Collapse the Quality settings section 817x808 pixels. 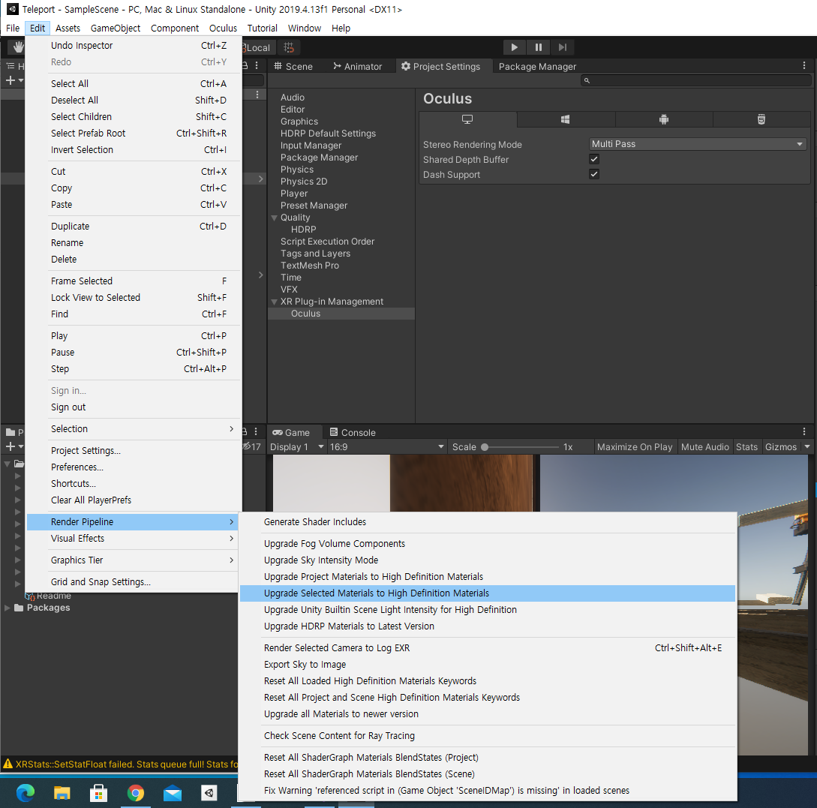[x=274, y=218]
